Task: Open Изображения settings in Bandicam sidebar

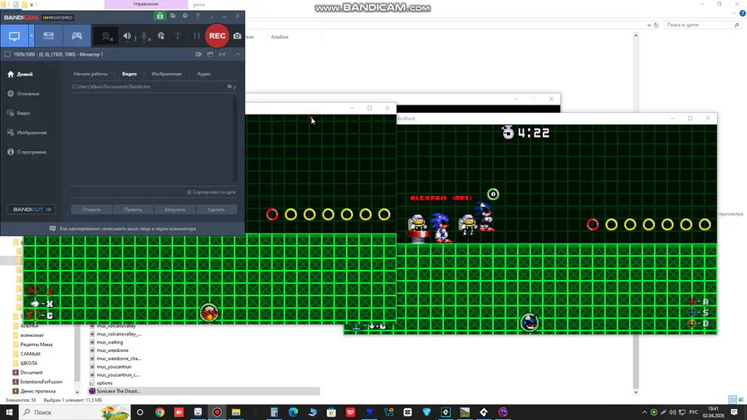Action: click(x=27, y=132)
